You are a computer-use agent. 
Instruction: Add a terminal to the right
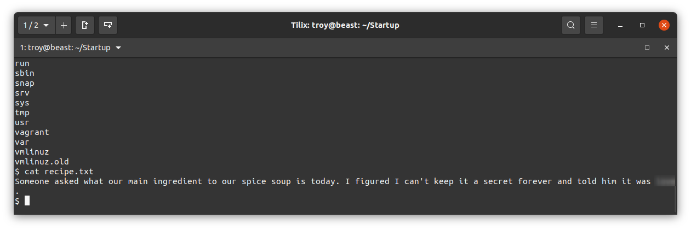pos(85,25)
